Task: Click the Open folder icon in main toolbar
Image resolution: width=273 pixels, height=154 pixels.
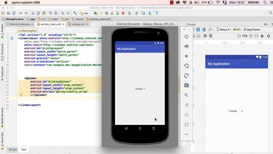Action: click(3, 13)
